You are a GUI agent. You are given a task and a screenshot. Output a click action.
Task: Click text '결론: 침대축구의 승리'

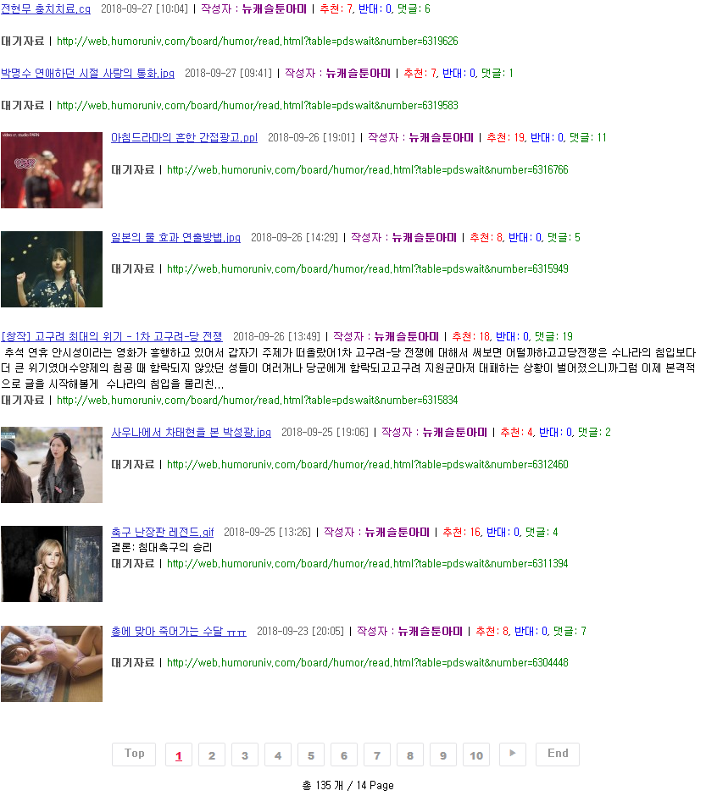click(162, 548)
